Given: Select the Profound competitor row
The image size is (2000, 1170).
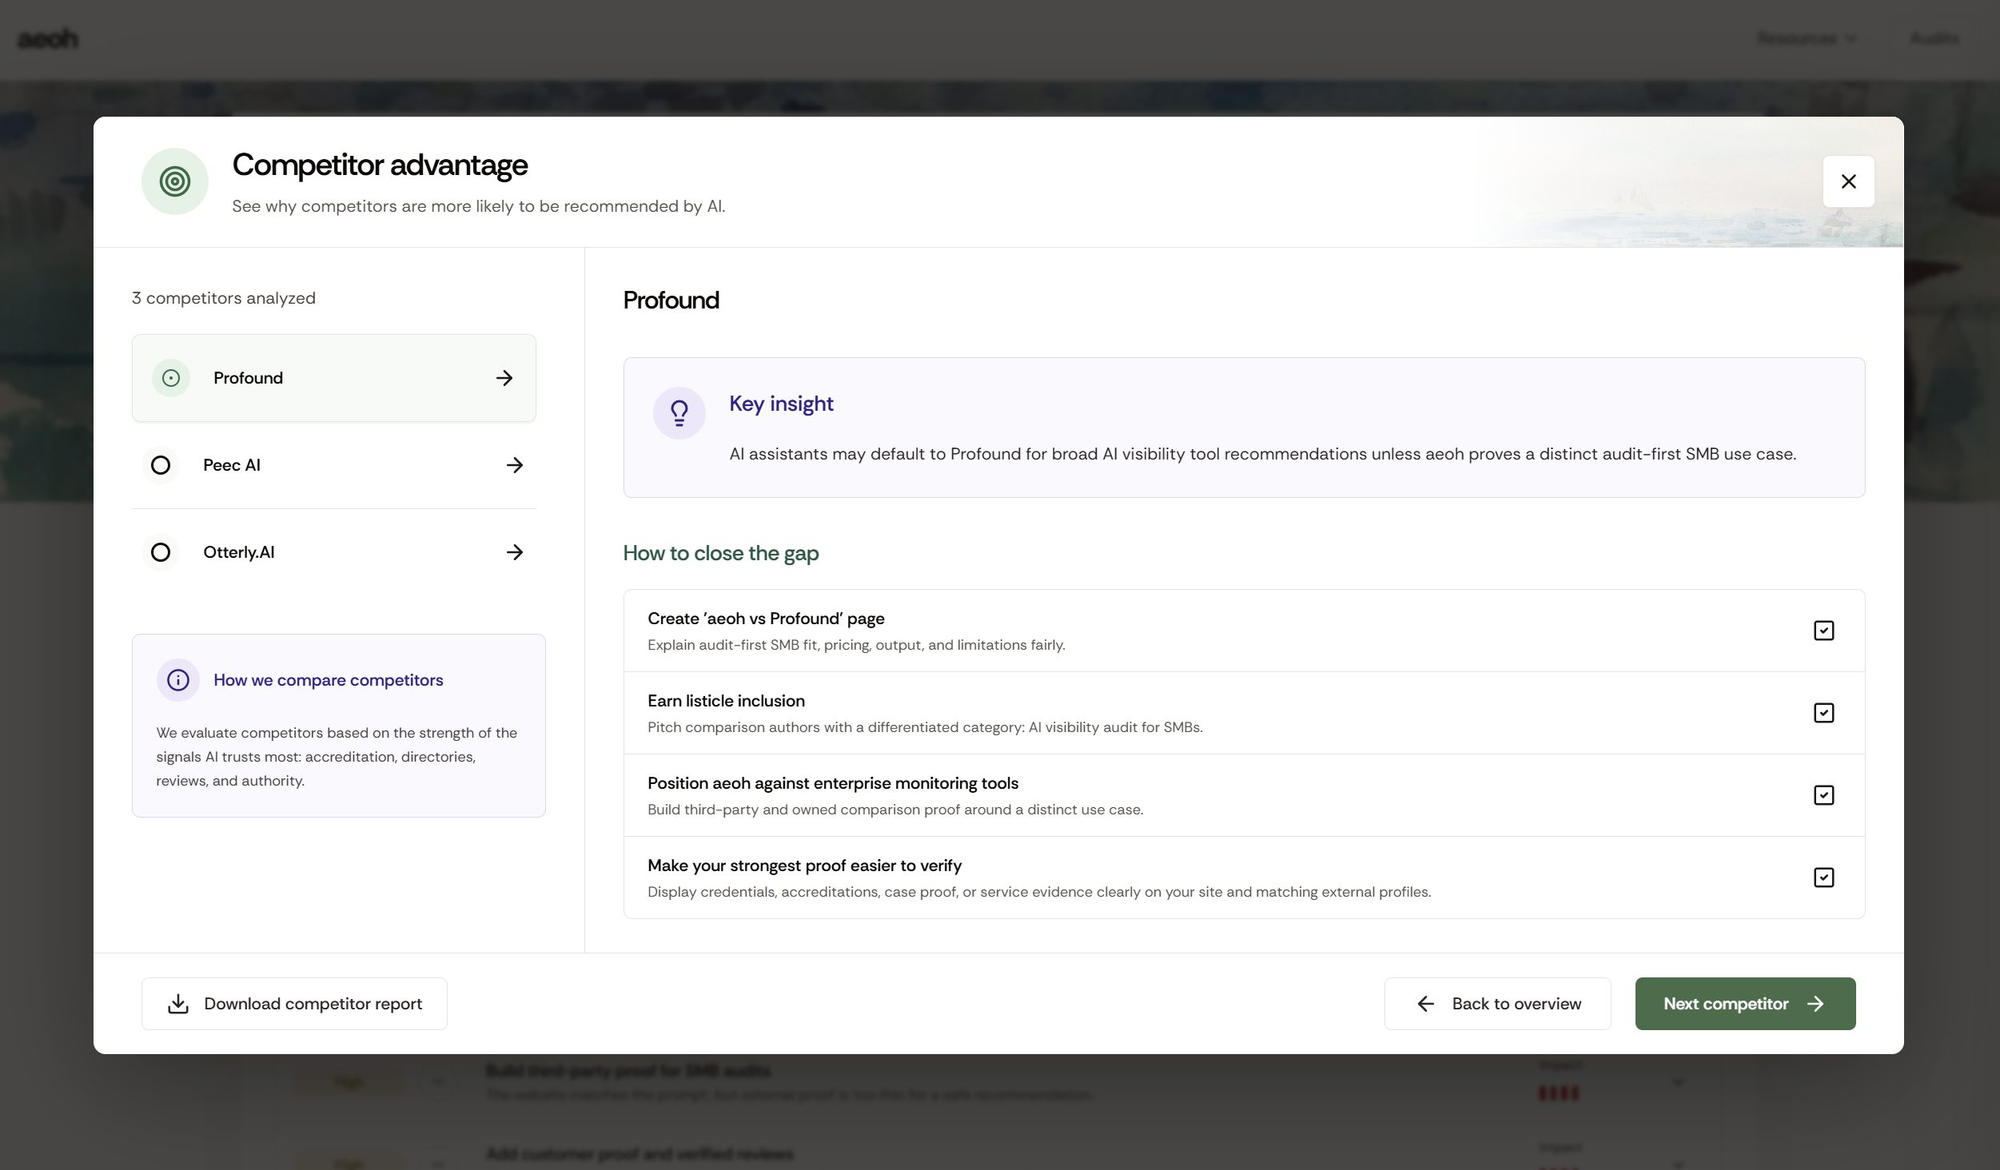Looking at the screenshot, I should tap(333, 378).
